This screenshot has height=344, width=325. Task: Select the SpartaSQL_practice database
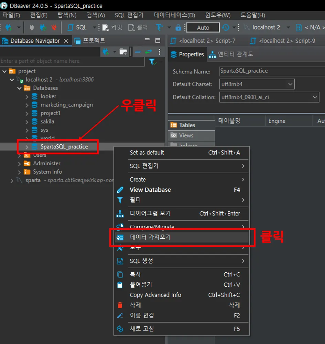click(x=64, y=146)
